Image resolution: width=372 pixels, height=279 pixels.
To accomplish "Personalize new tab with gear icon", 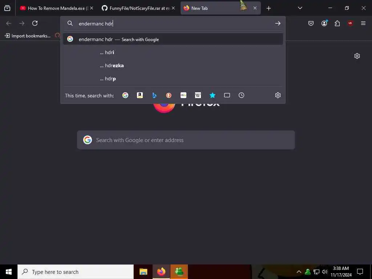I will (x=357, y=56).
